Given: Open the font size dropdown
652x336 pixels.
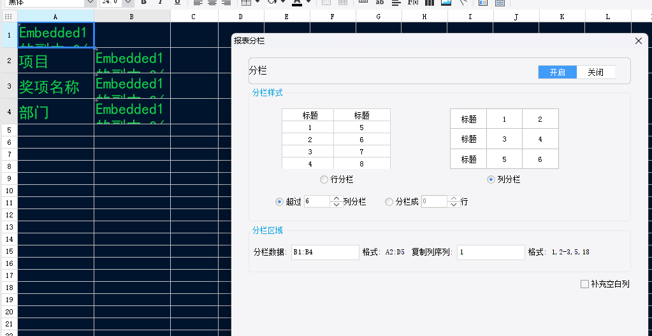Looking at the screenshot, I should click(x=128, y=2).
